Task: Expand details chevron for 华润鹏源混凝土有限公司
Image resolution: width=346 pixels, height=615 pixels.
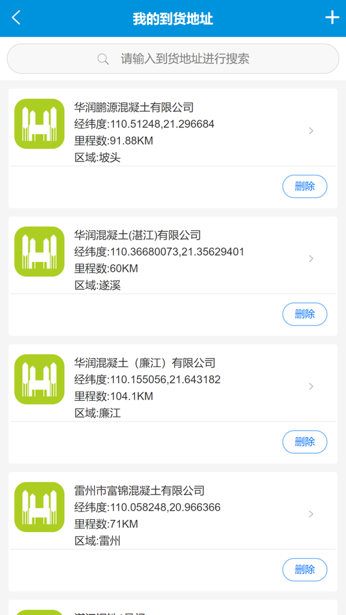Action: [x=311, y=131]
